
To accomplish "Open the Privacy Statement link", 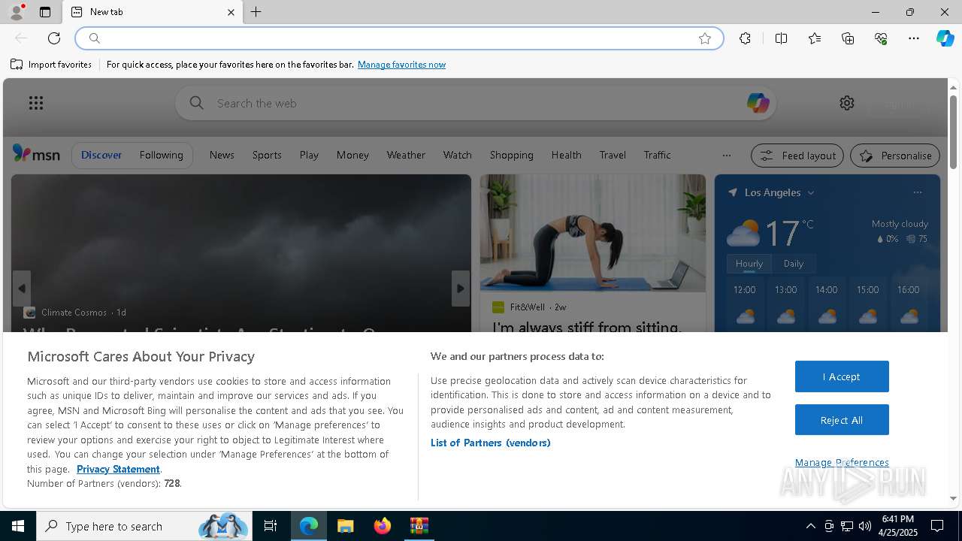I will (118, 469).
